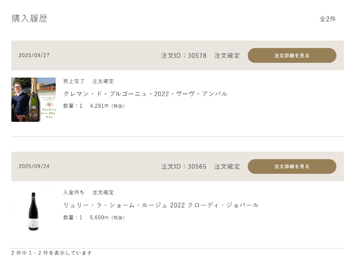Click the 購入履歴 page heading
Screen dimensions: 355x268
pos(30,19)
